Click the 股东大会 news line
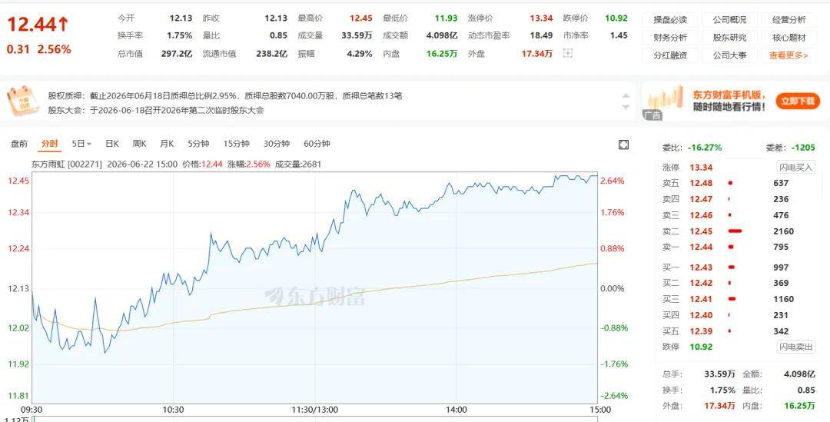This screenshot has width=830, height=422. point(155,110)
